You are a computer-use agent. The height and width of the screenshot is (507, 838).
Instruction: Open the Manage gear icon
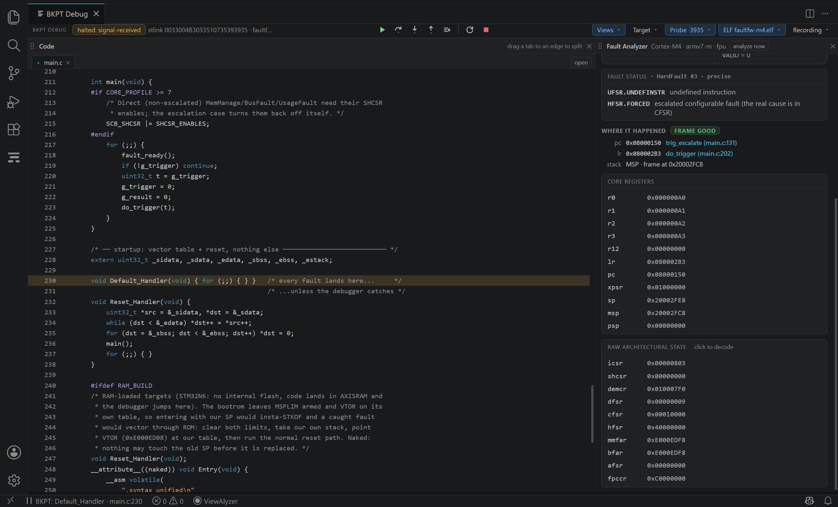tap(14, 480)
